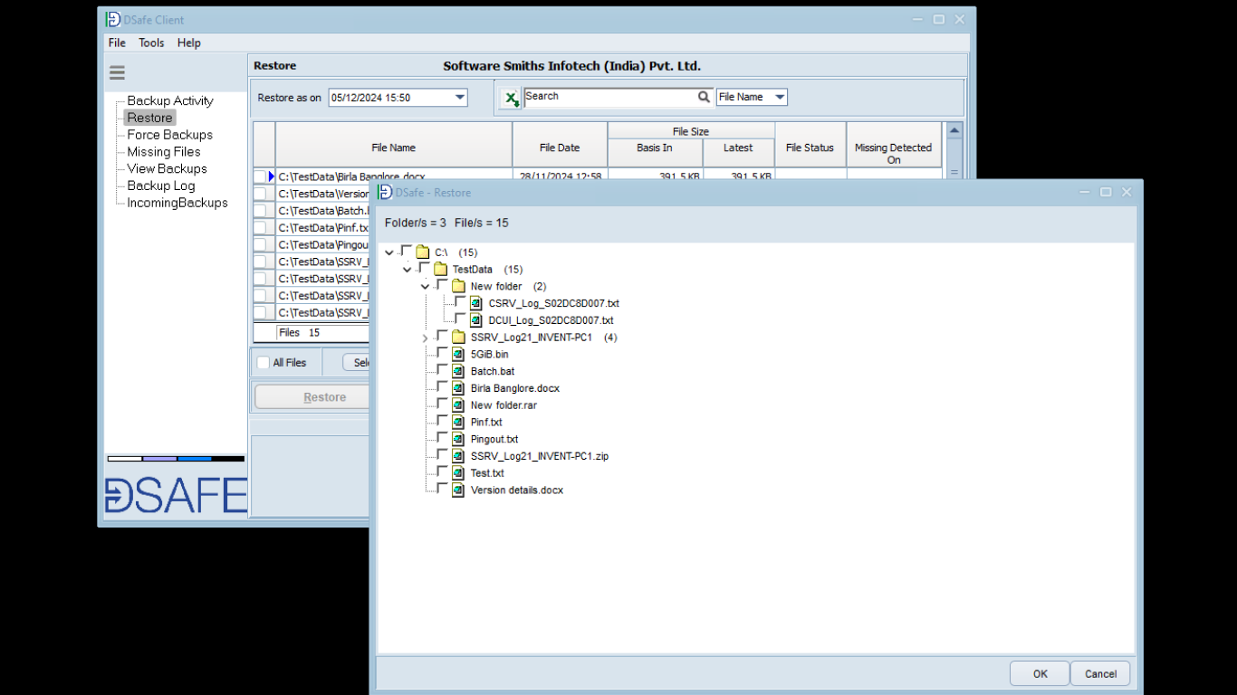This screenshot has width=1237, height=695.
Task: Open the Tools menu
Action: (x=151, y=43)
